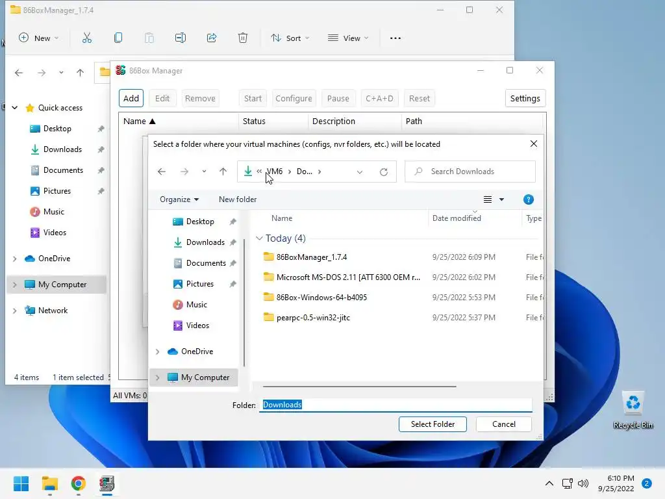The width and height of the screenshot is (665, 499).
Task: Open the Windows Start button
Action: pyautogui.click(x=21, y=483)
